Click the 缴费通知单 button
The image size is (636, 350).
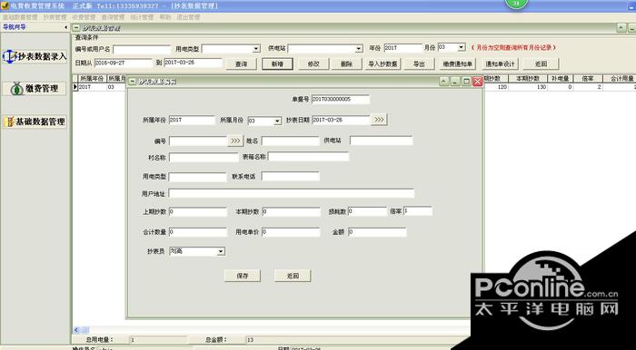coord(458,64)
